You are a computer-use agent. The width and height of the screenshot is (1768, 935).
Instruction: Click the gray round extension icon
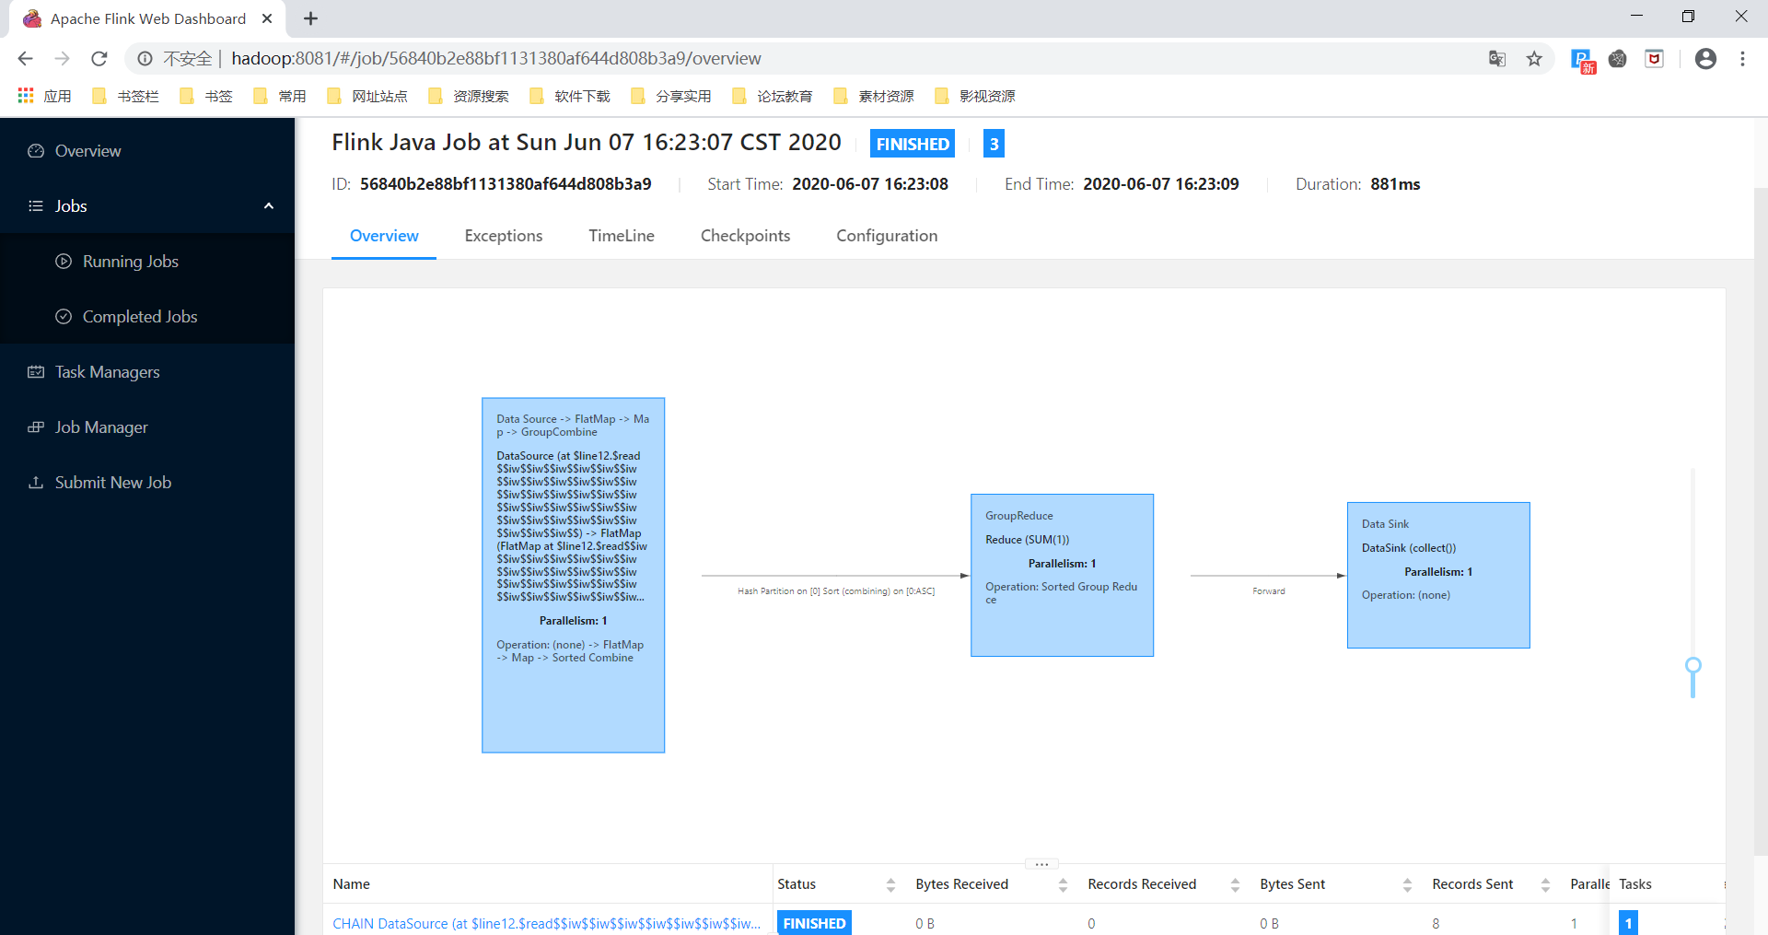pos(1617,59)
